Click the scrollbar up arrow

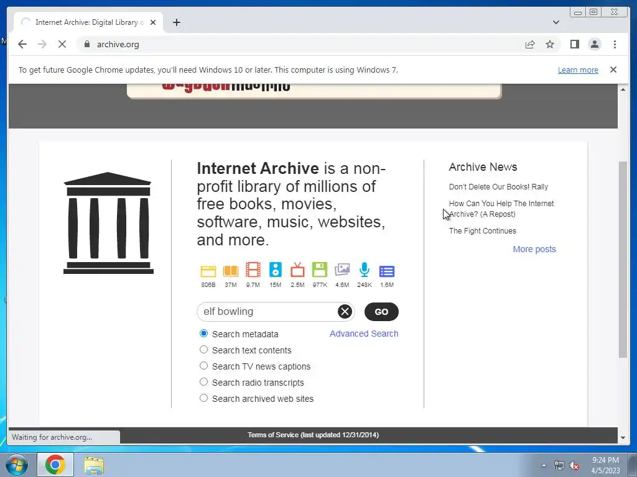coord(623,89)
